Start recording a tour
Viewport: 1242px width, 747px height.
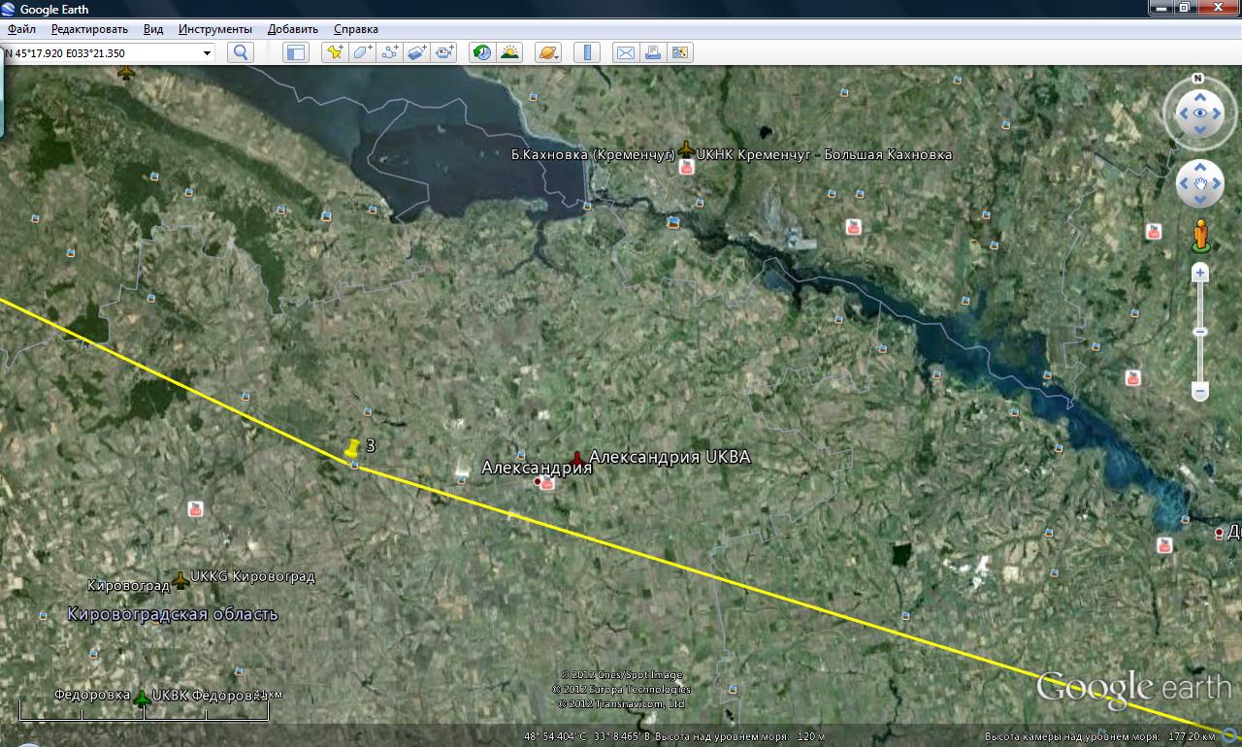click(444, 52)
